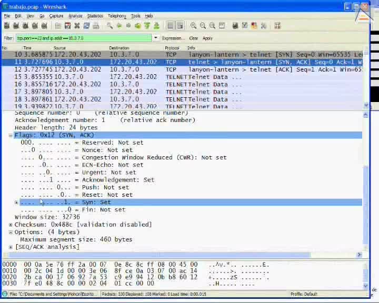
Task: Select 'Window size: 32736' line
Action: coord(47,217)
